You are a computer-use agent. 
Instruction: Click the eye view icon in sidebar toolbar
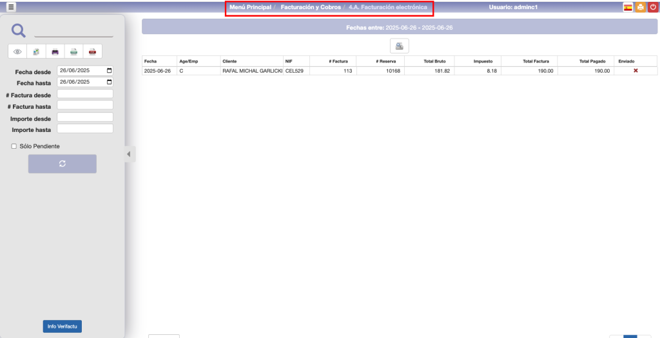pos(17,52)
